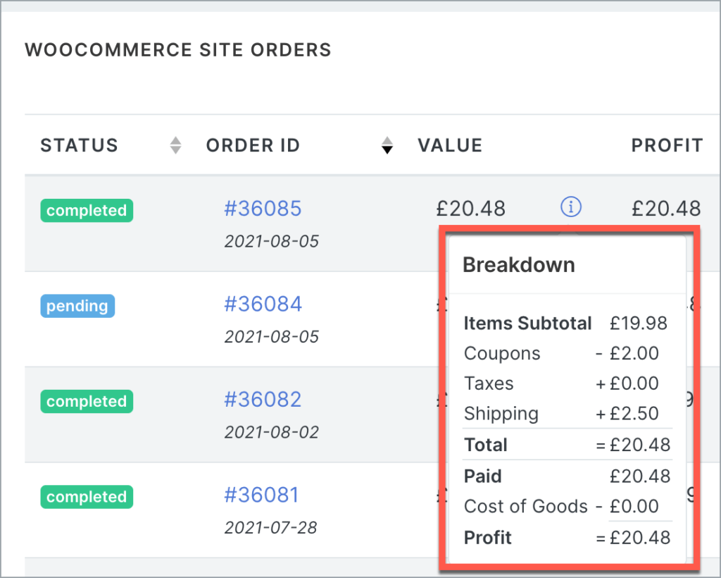This screenshot has width=721, height=578.
Task: Open order #36085 link
Action: point(263,208)
